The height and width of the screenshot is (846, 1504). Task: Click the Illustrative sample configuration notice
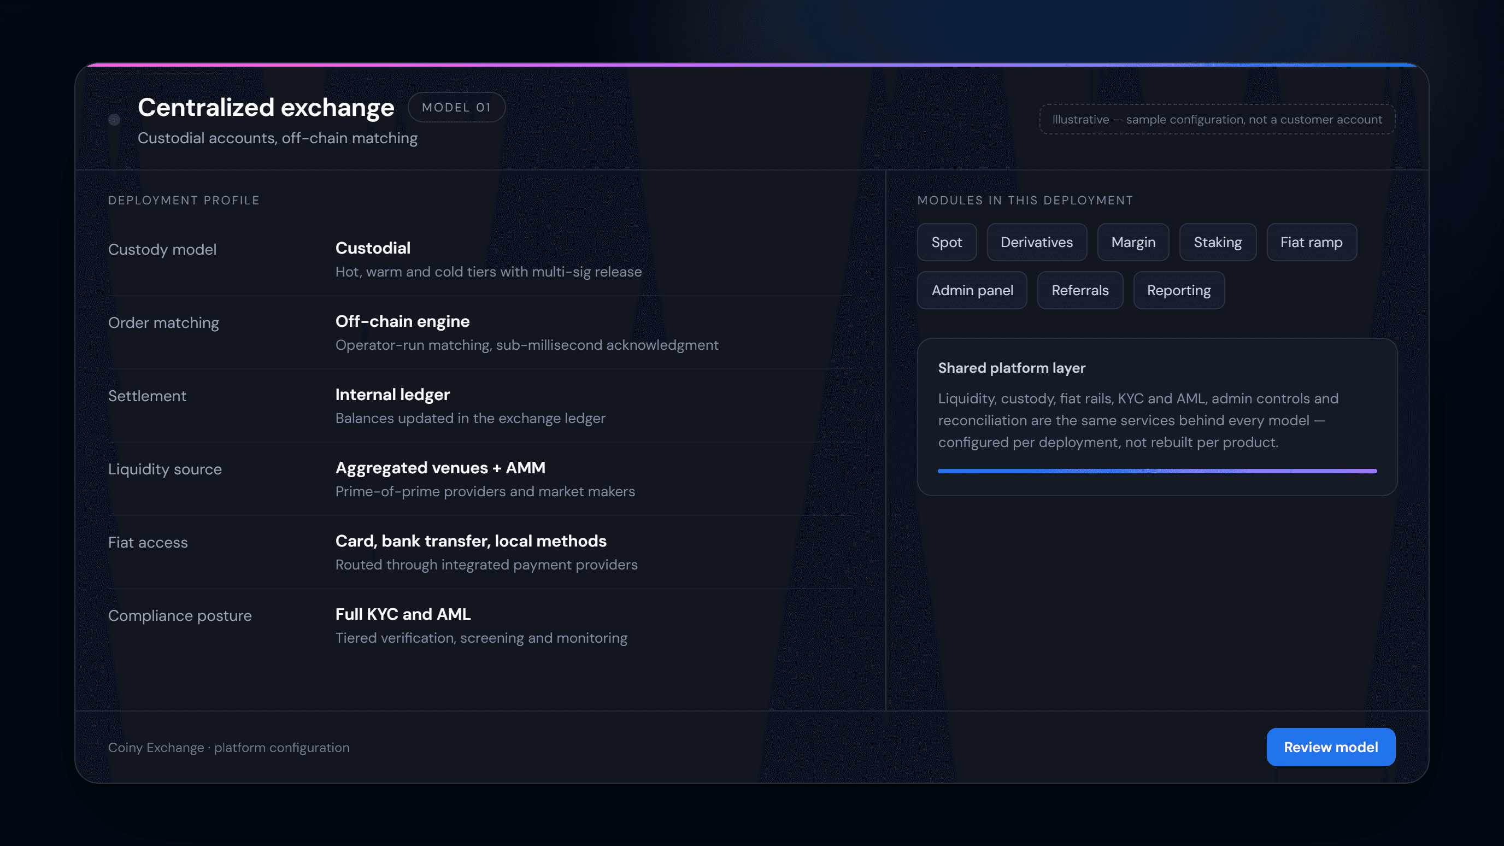pyautogui.click(x=1217, y=120)
